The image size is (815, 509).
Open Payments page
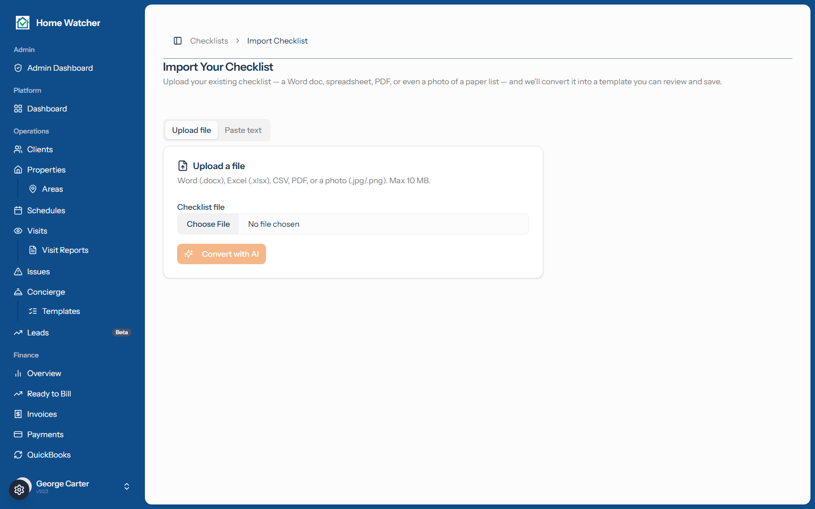[72, 434]
